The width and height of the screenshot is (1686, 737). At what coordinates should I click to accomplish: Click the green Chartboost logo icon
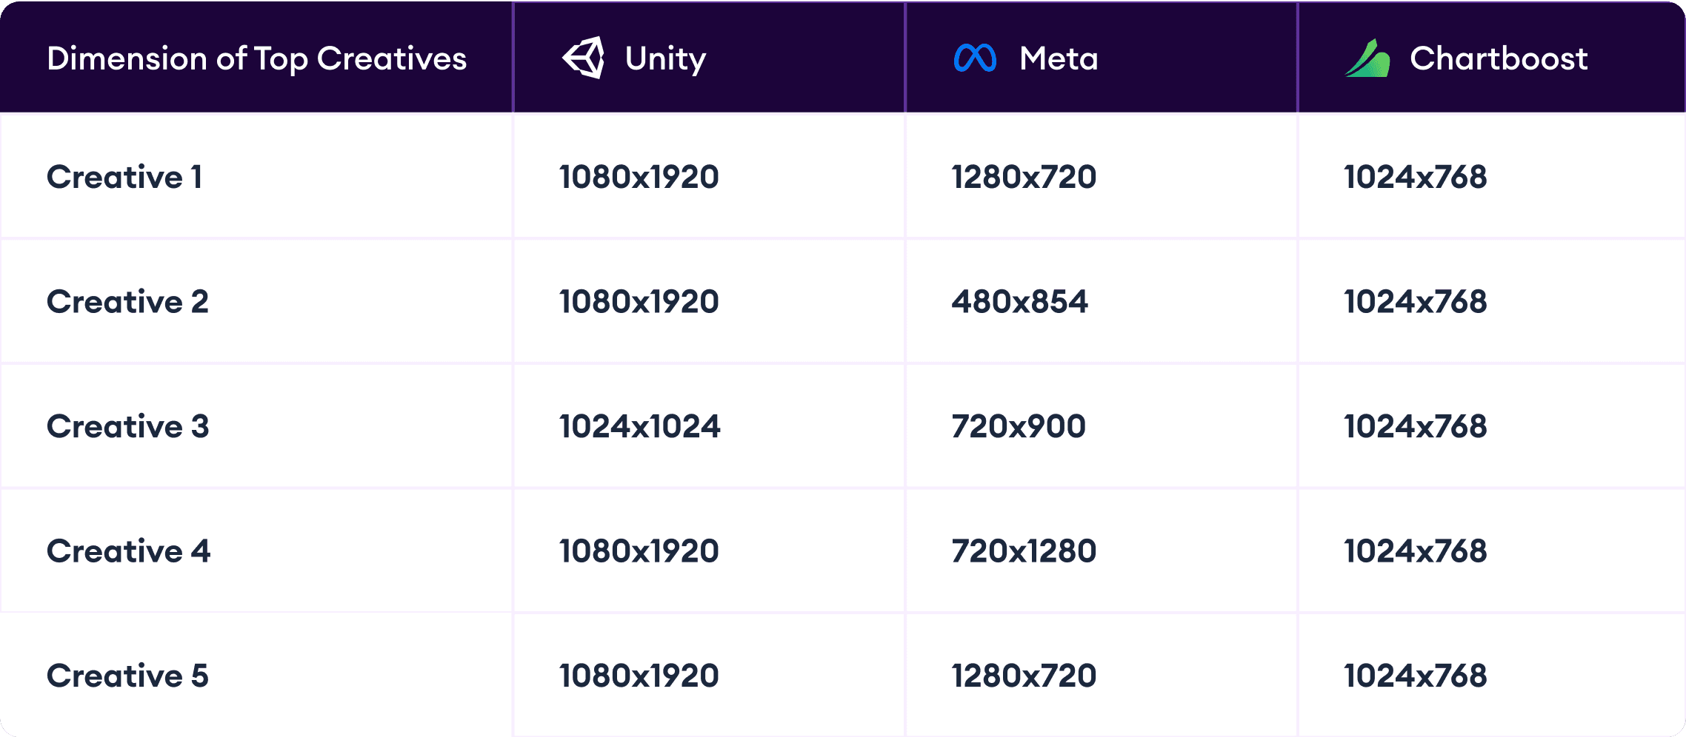(1367, 58)
